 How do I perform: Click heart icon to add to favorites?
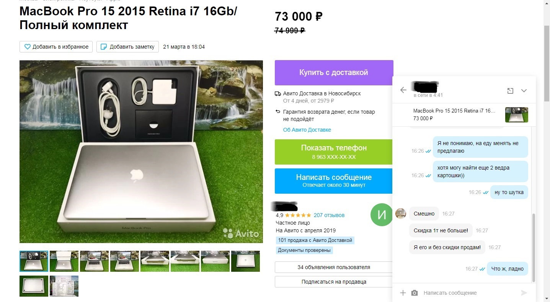pos(27,47)
